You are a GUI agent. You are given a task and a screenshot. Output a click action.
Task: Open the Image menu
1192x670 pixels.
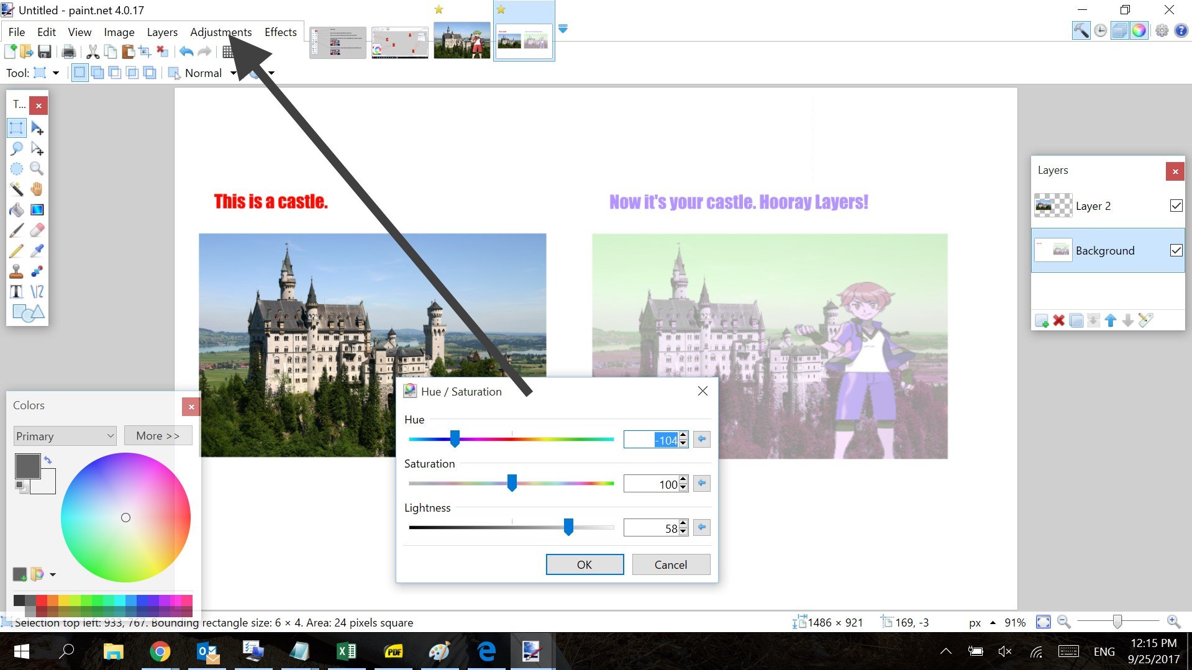(x=119, y=32)
